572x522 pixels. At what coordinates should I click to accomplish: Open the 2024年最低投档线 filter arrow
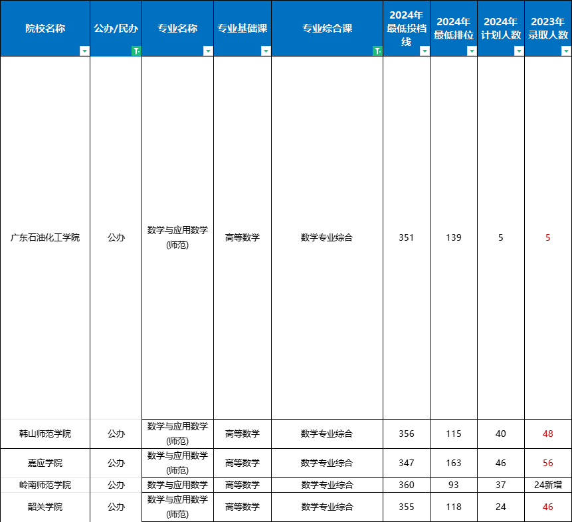(425, 51)
